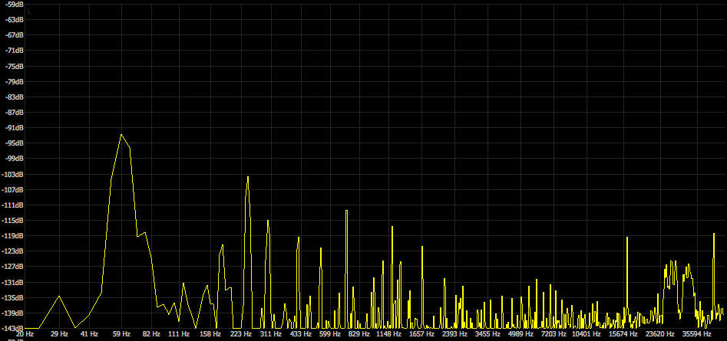Image resolution: width=727 pixels, height=341 pixels.
Task: Click the -67dB level label
Action: pos(13,35)
